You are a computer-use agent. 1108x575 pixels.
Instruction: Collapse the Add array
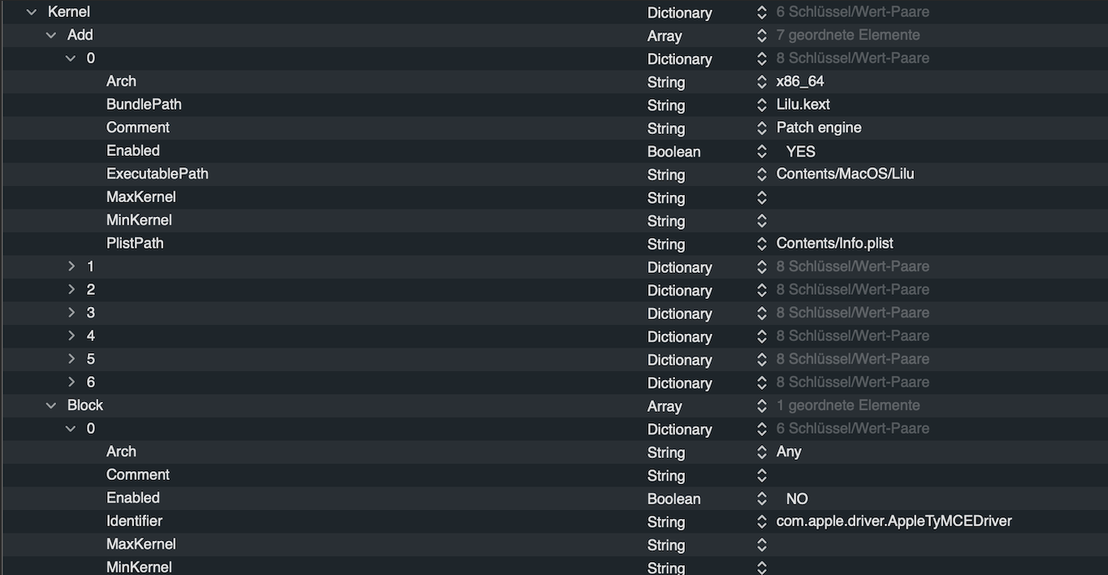click(51, 35)
